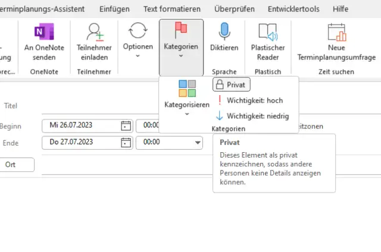Click the An OneNote senden icon
This screenshot has width=381, height=252.
click(x=45, y=33)
